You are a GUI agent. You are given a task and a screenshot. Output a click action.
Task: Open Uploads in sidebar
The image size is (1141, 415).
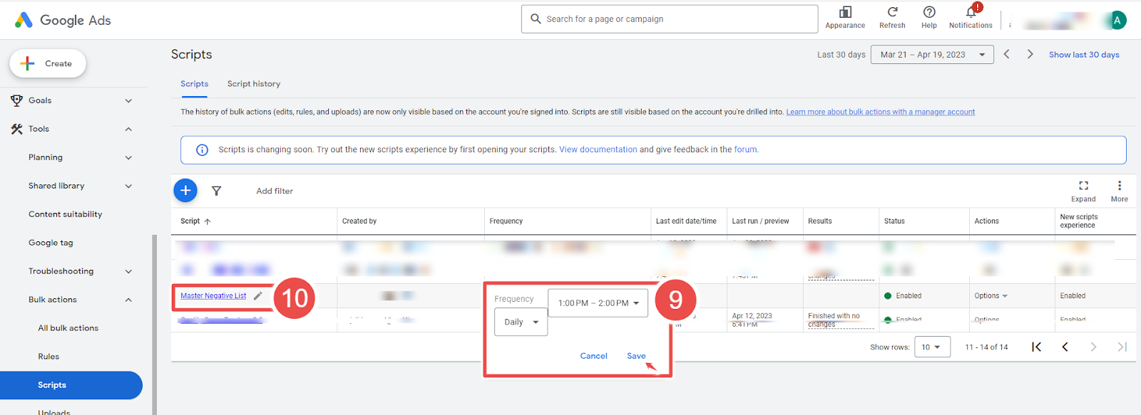pyautogui.click(x=54, y=411)
